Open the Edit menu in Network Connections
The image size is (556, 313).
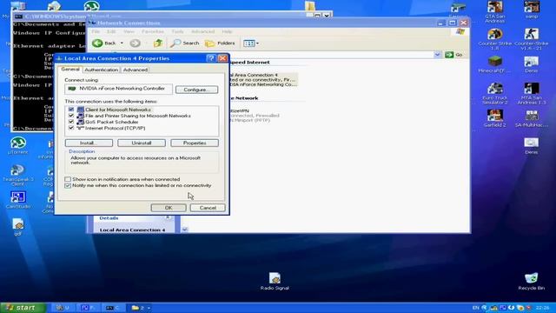111,31
